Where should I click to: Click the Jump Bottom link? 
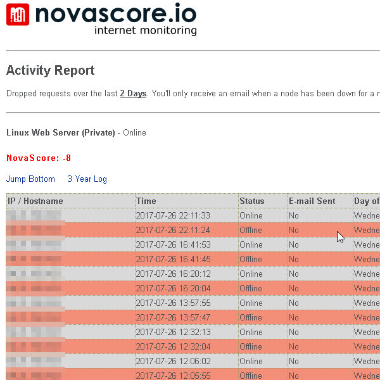pos(30,179)
